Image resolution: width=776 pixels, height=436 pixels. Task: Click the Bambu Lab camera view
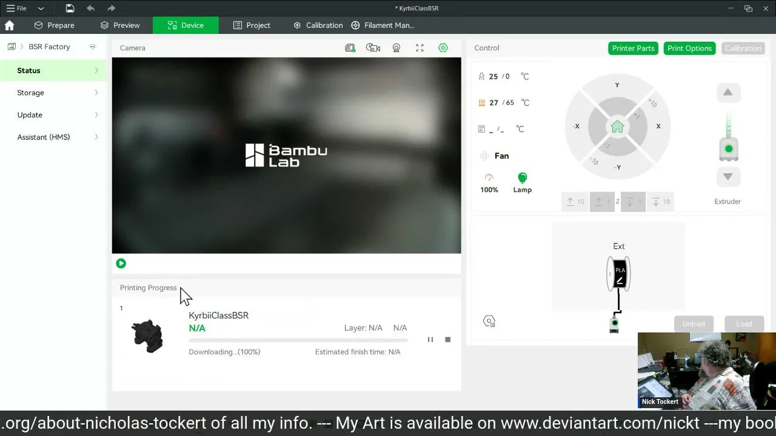(286, 156)
